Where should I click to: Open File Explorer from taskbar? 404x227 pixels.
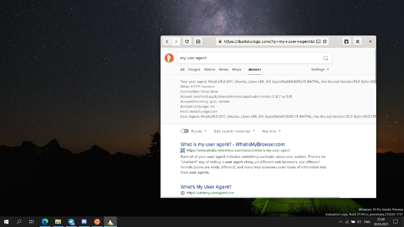click(x=58, y=222)
